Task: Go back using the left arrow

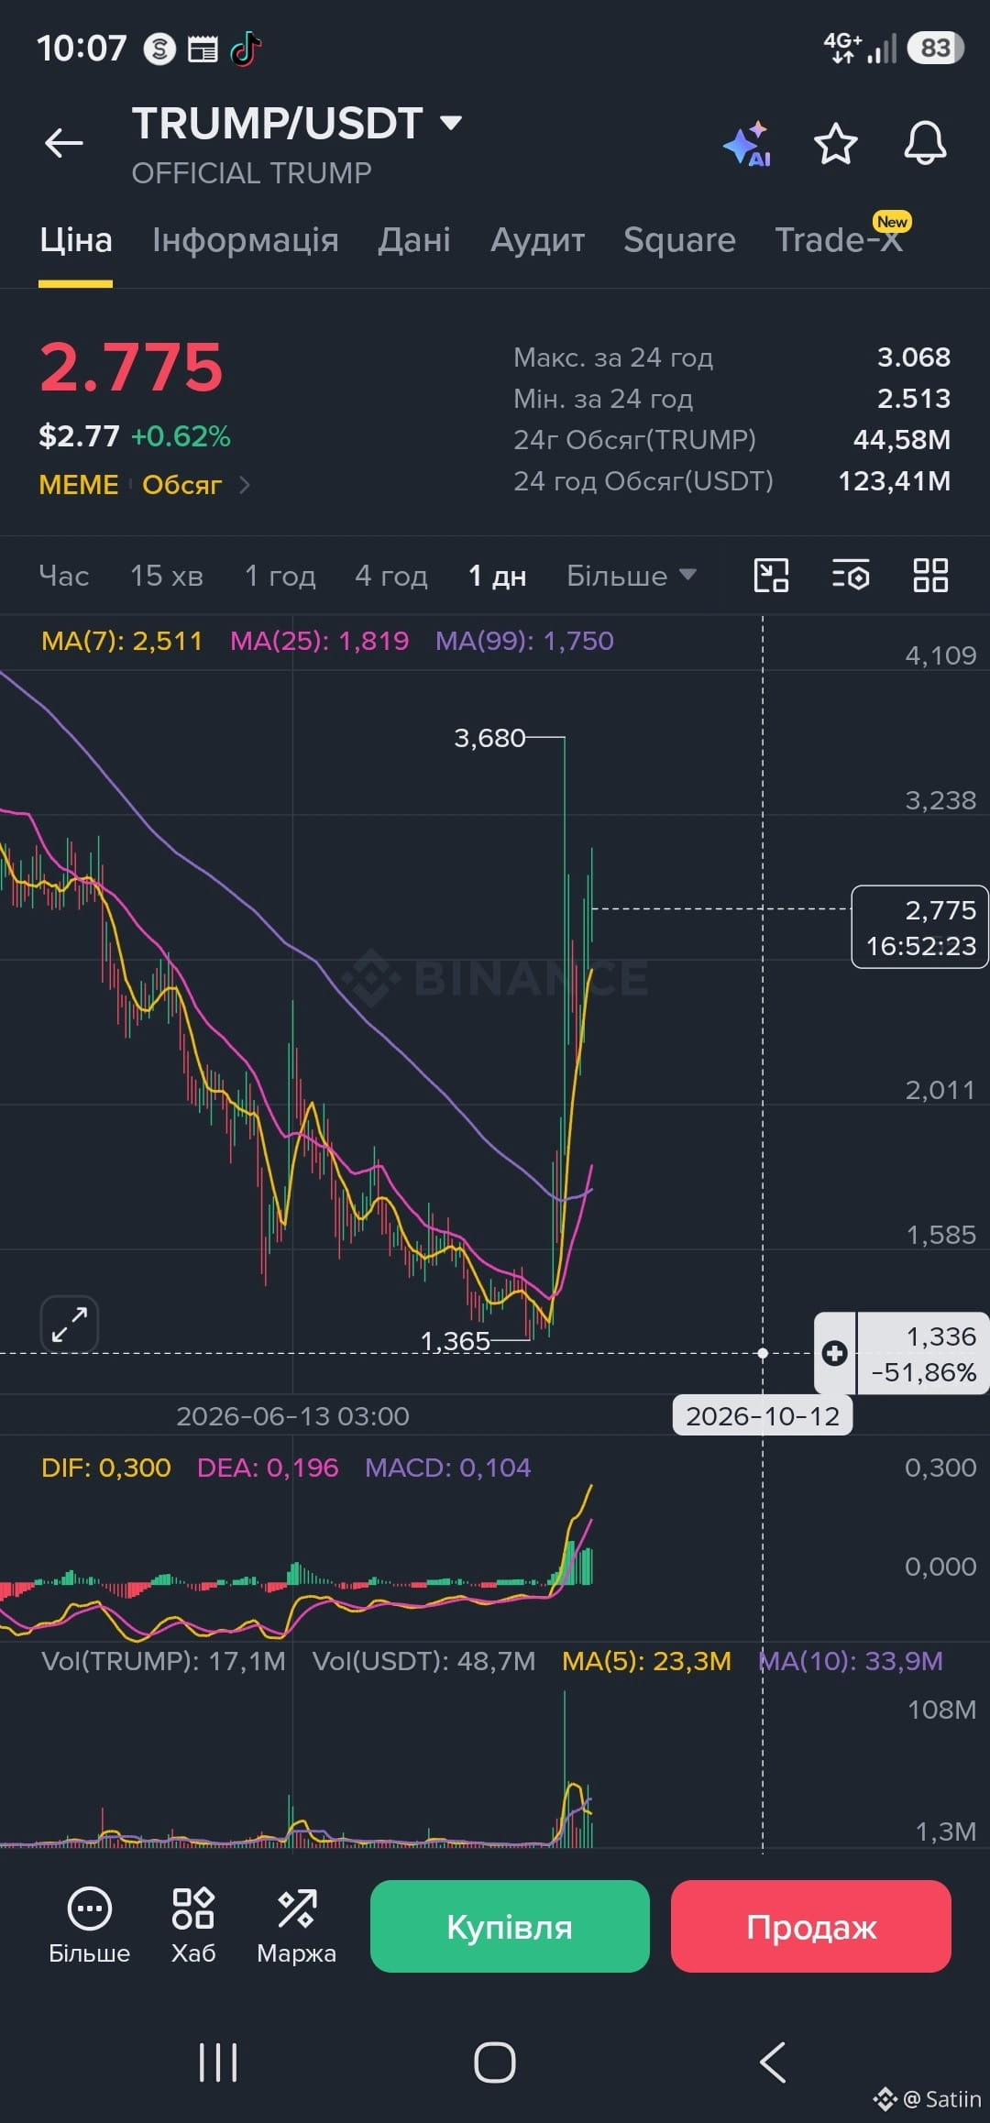Action: (64, 143)
